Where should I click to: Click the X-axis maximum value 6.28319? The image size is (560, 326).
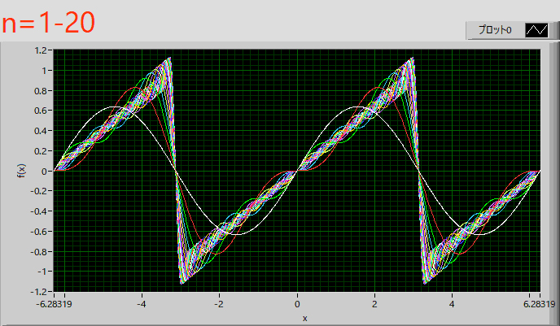pyautogui.click(x=535, y=305)
